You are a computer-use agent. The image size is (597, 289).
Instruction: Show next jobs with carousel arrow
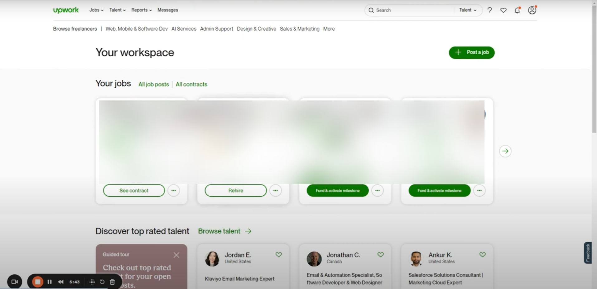coord(505,151)
